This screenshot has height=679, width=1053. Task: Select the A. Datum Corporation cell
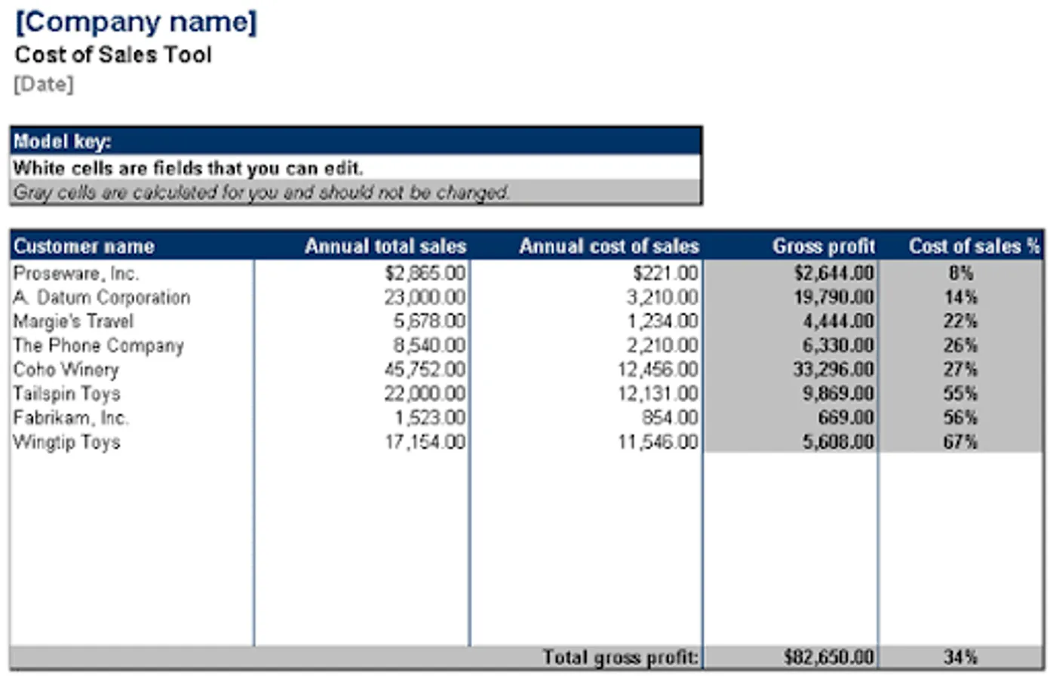coord(132,297)
